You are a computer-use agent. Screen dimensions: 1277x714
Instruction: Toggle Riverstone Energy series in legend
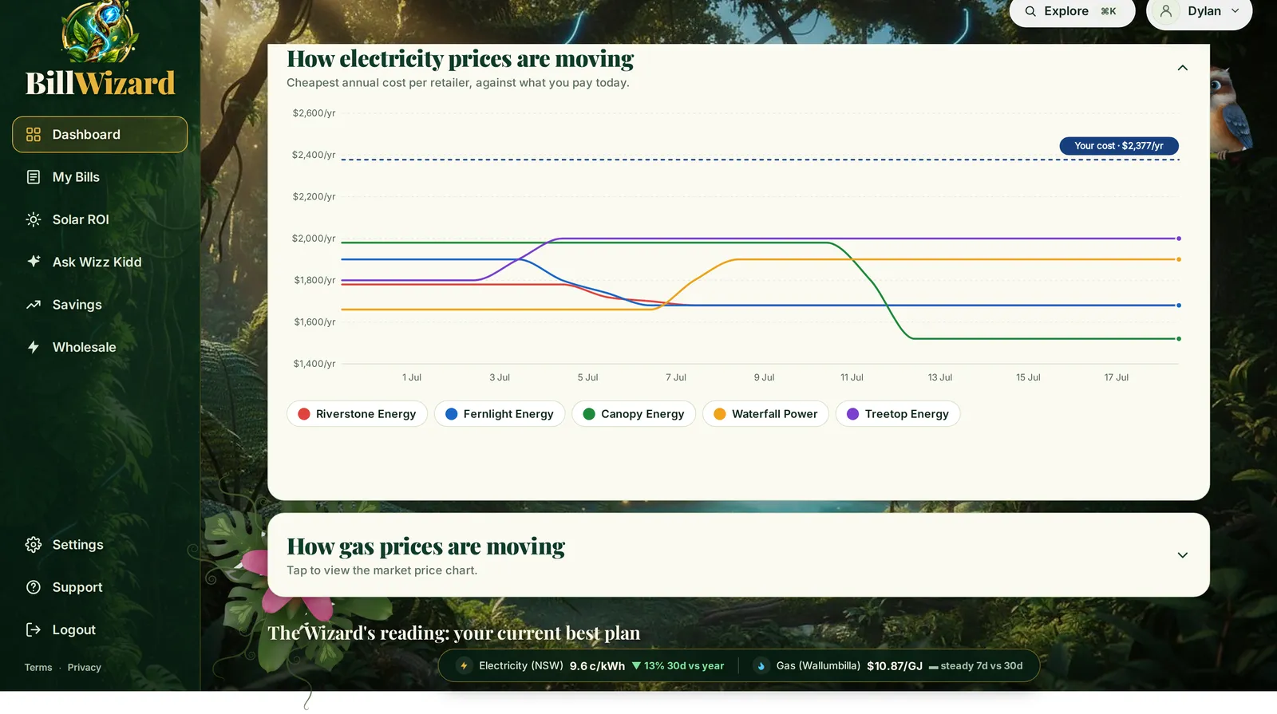click(357, 414)
